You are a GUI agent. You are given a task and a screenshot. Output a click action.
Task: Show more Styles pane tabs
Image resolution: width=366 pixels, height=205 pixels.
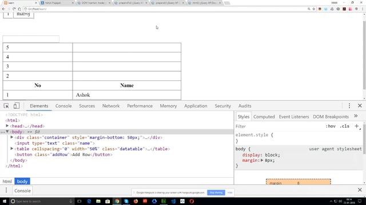pyautogui.click(x=356, y=116)
